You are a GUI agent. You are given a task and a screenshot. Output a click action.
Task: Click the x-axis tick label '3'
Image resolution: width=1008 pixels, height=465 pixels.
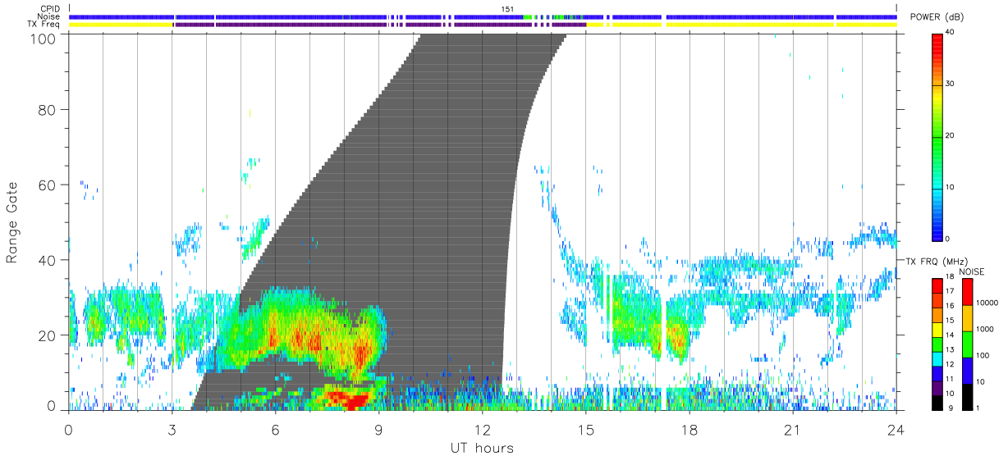tap(172, 429)
